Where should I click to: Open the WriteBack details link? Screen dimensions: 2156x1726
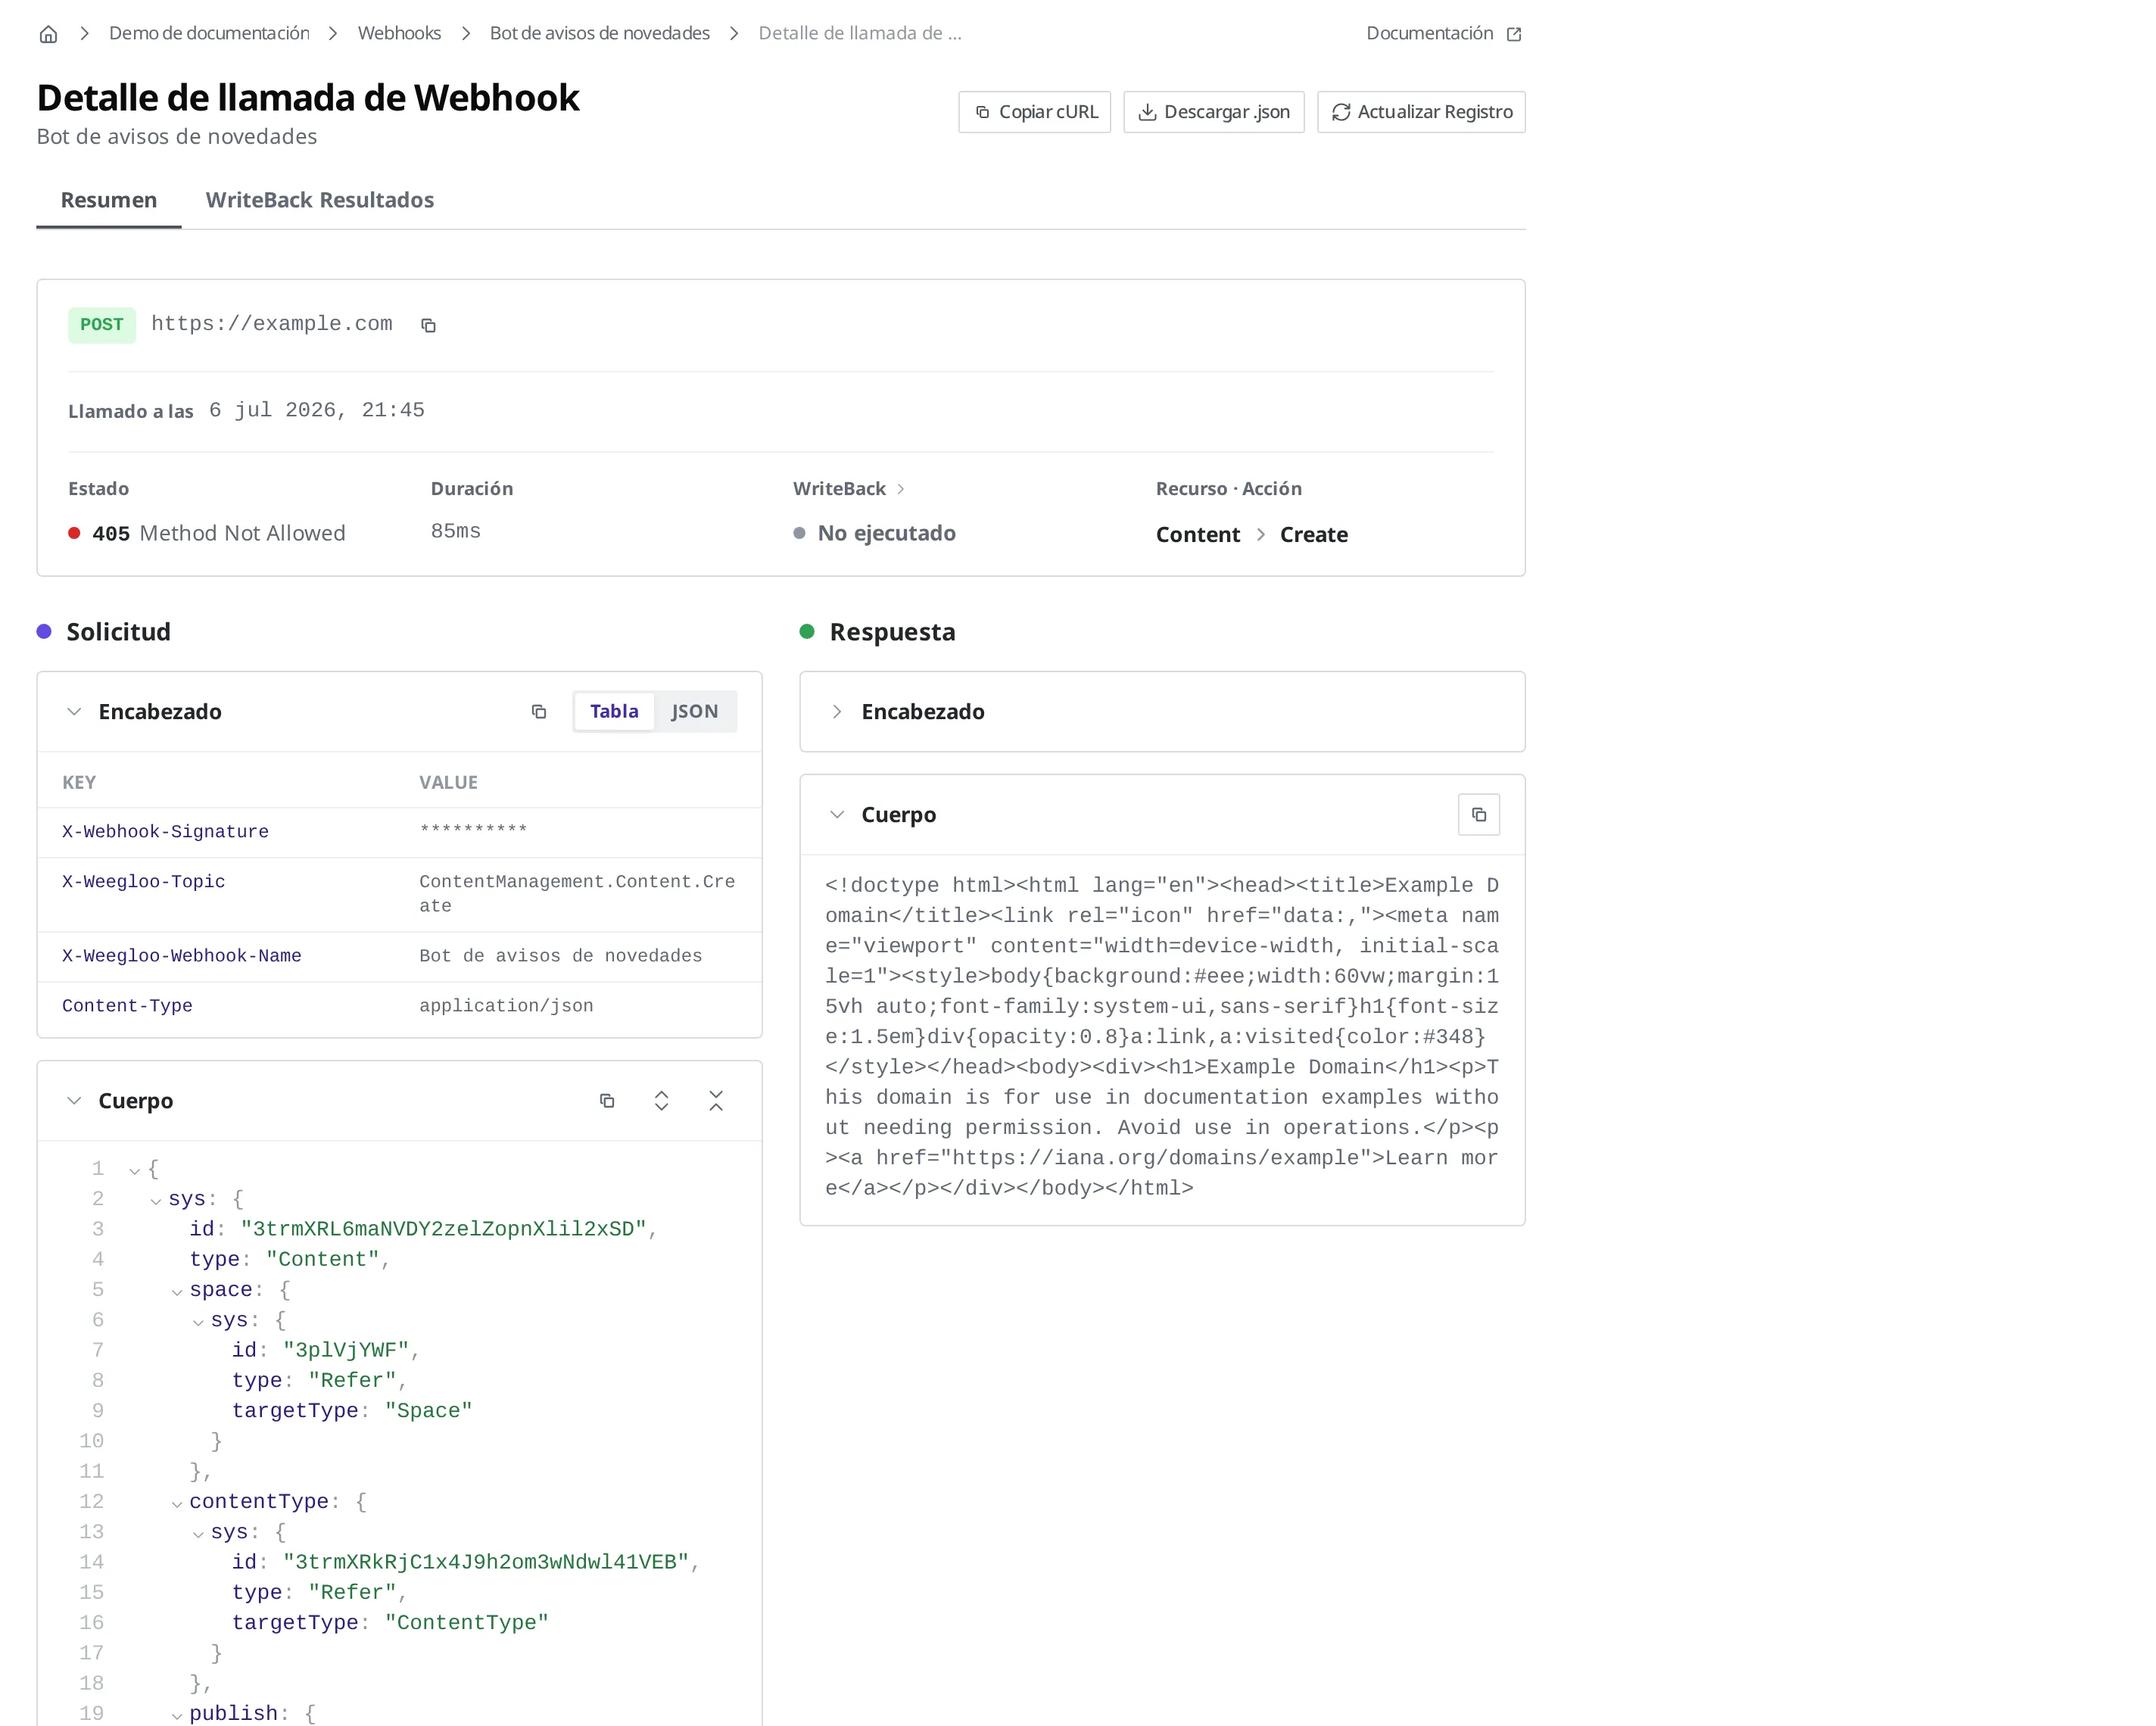[x=849, y=489]
